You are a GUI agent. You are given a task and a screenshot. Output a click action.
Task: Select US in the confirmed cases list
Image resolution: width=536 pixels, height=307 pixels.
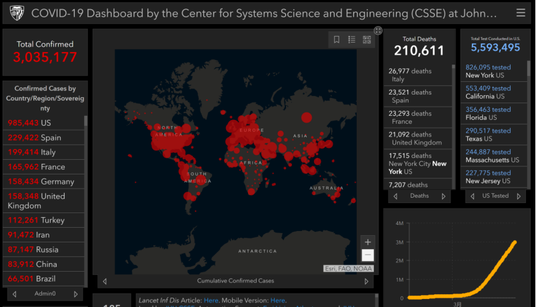[x=43, y=123]
